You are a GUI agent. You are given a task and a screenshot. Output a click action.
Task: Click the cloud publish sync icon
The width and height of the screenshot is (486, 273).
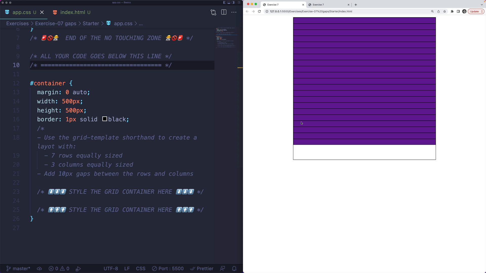pos(39,268)
